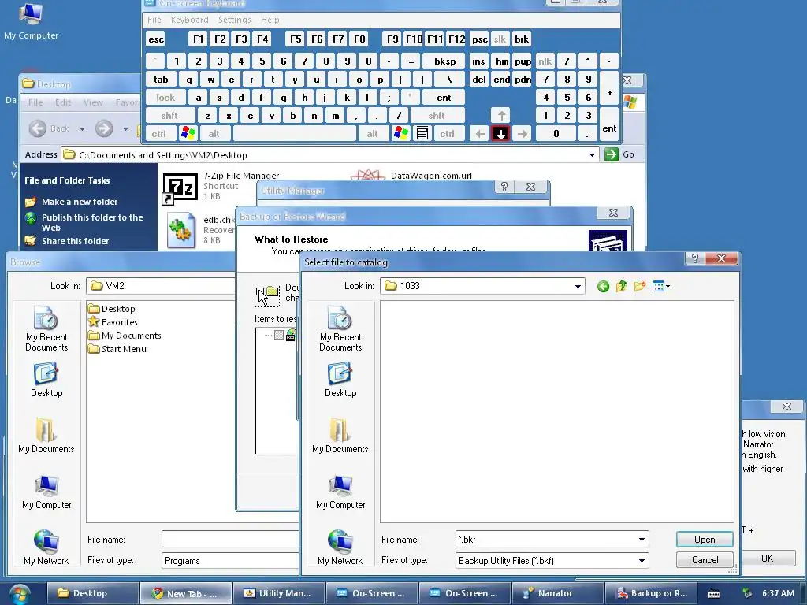
Task: Click the Open button
Action: click(x=705, y=539)
